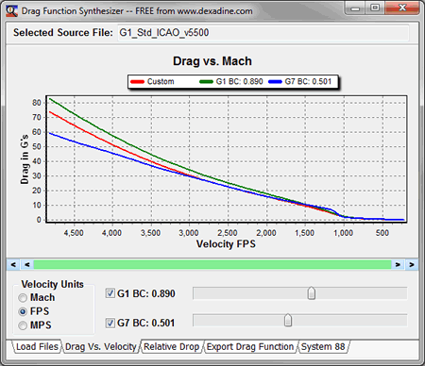Click the Drag Function Synthesizer app icon
Viewport: 425px width, 366px height.
pyautogui.click(x=11, y=11)
